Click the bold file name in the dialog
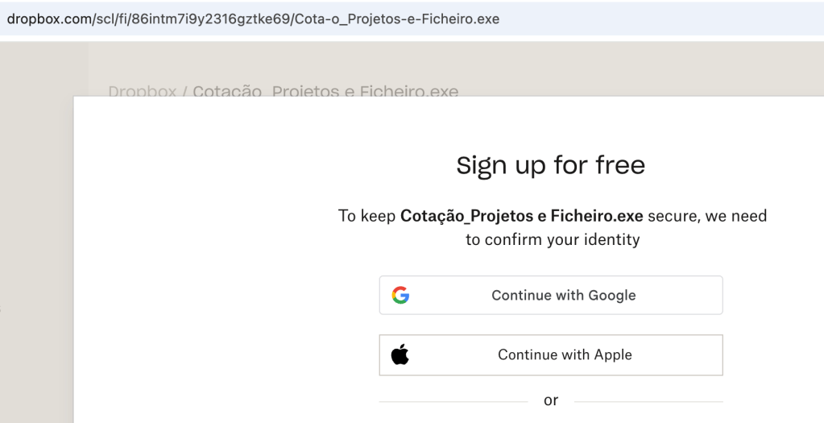 (521, 216)
